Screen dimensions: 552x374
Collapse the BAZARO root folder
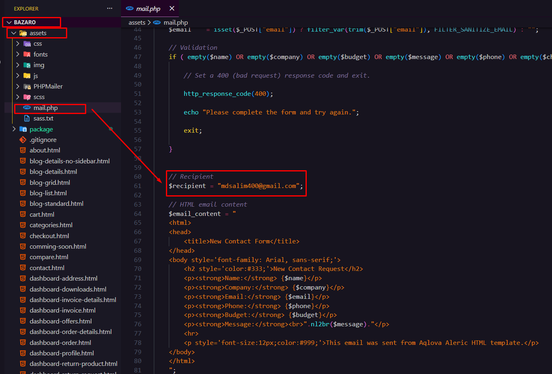[9, 22]
